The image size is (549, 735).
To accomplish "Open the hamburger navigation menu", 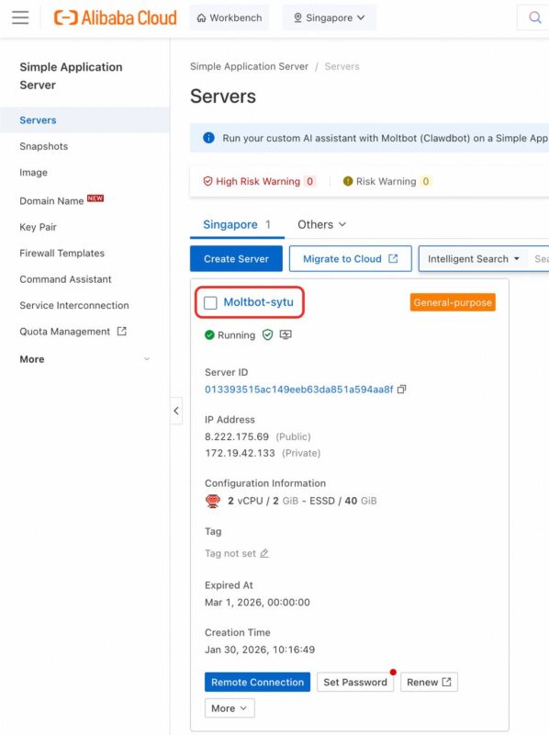I will click(x=21, y=17).
